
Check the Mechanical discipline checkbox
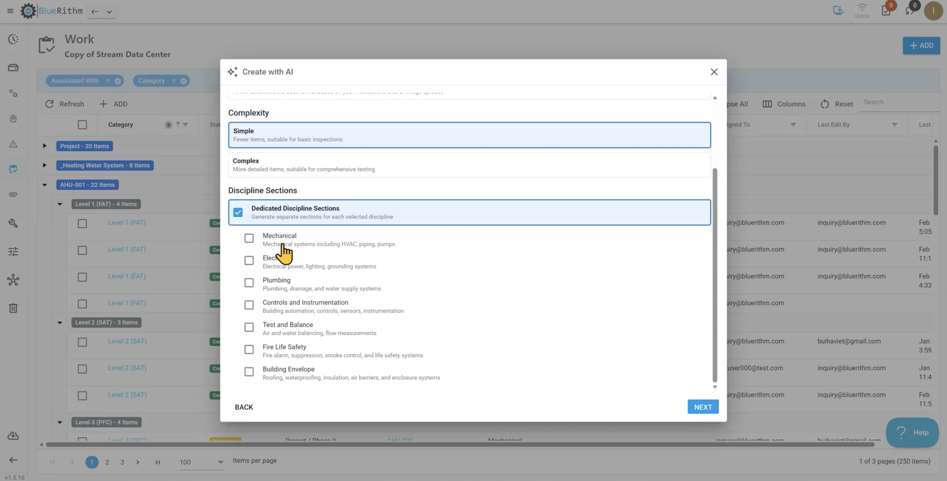249,238
